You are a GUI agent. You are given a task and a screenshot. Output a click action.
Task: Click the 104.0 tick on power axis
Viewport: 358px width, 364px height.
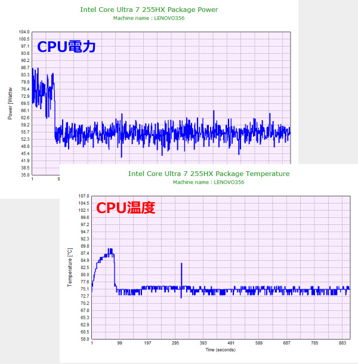pyautogui.click(x=24, y=32)
